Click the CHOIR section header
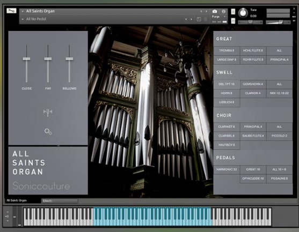The width and height of the screenshot is (299, 232). click(224, 116)
